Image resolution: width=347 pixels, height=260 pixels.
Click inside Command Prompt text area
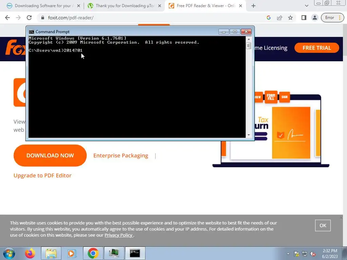(x=137, y=87)
